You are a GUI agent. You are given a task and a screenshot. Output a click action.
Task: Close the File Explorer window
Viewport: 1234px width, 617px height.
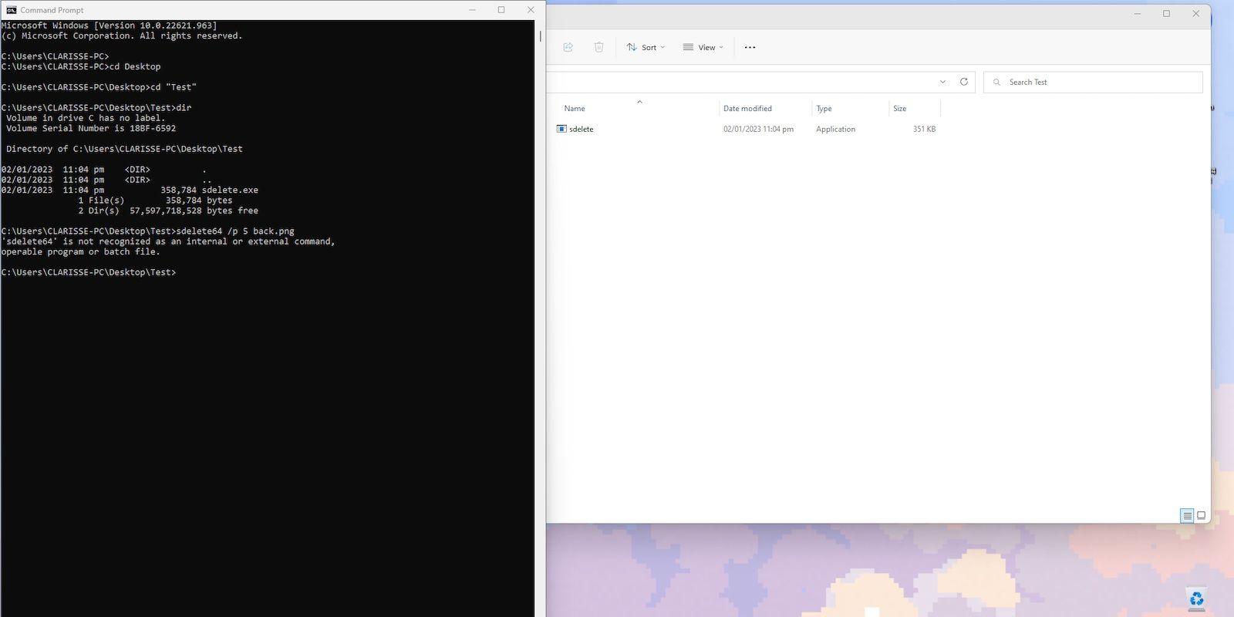(x=1196, y=14)
